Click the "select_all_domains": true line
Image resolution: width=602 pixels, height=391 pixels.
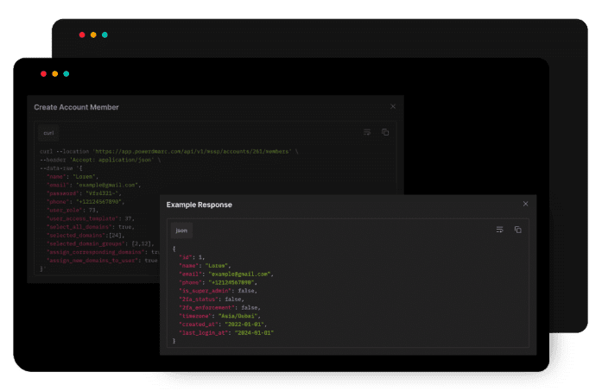(x=90, y=227)
